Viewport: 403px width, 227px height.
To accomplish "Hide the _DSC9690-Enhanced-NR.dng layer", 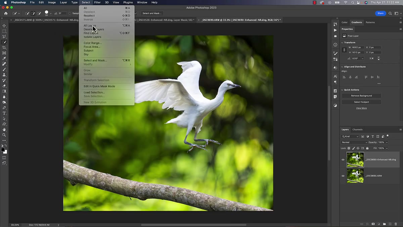I will 343,160.
